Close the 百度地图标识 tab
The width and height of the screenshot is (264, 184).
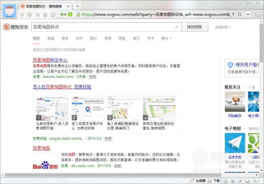[x=68, y=6]
